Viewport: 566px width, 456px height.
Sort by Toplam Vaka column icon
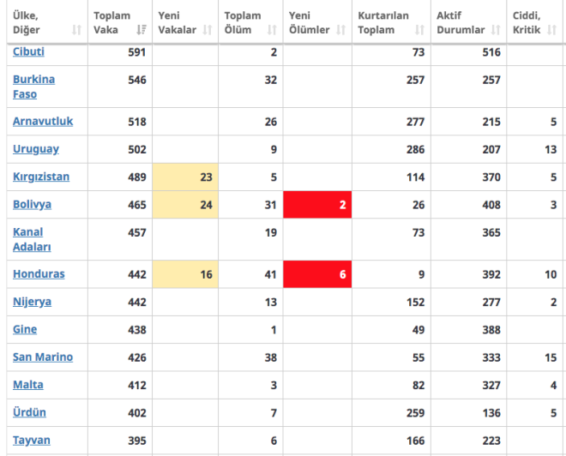coord(142,31)
